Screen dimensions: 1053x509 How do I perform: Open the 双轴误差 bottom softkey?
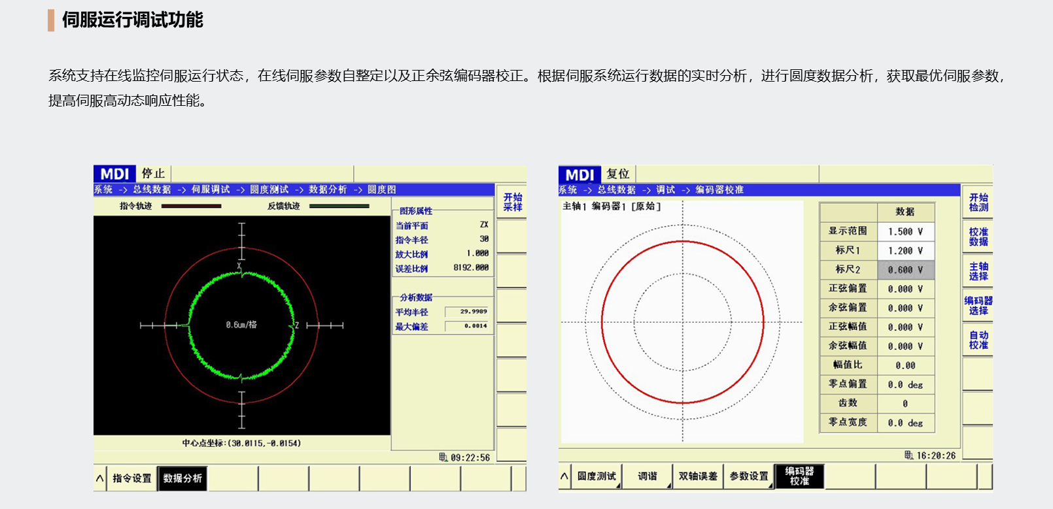697,476
